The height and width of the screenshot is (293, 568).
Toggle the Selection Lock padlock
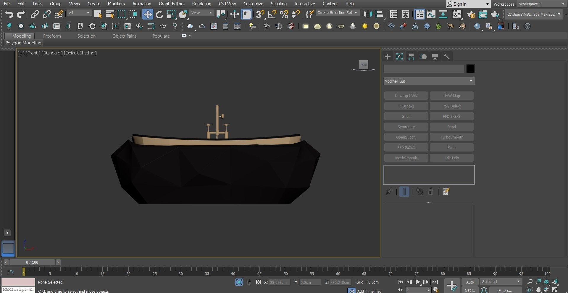tap(249, 282)
